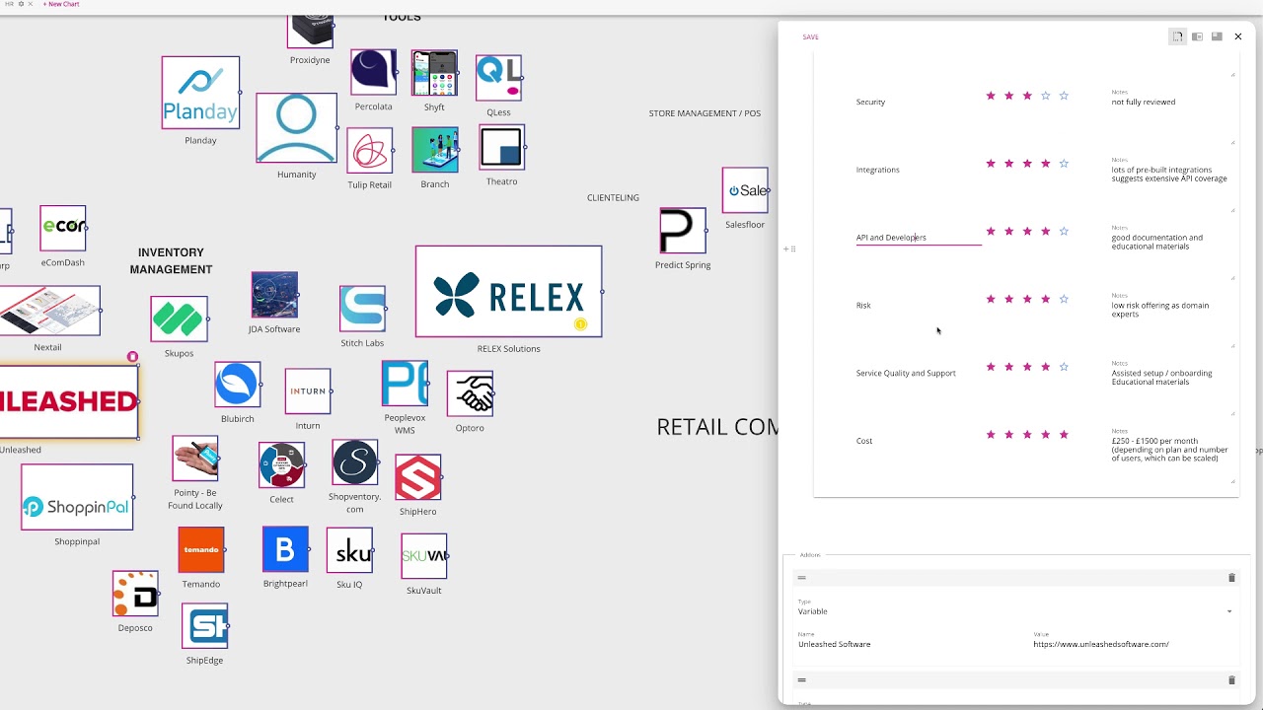The image size is (1263, 710).
Task: Click the SAVE button in panel
Action: (810, 37)
